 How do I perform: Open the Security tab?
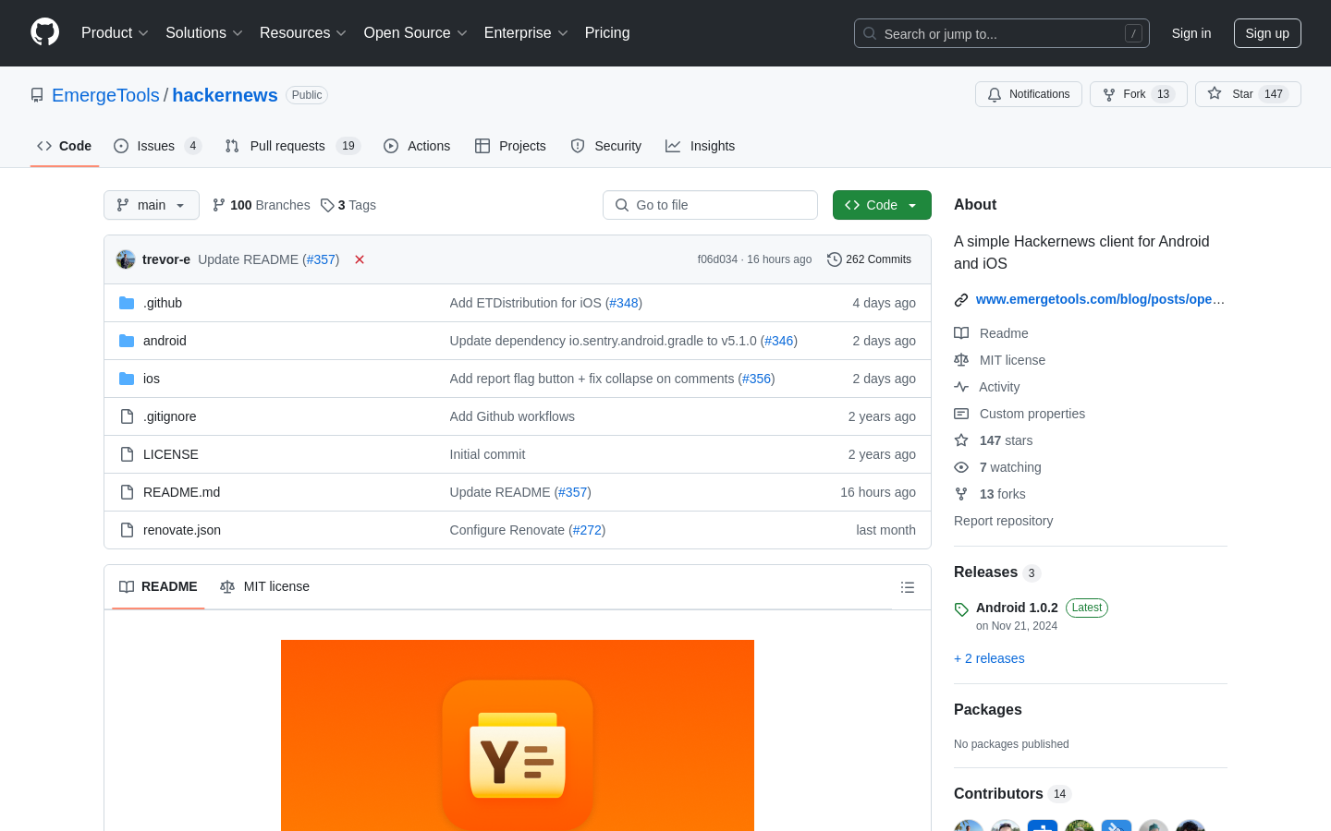point(606,146)
